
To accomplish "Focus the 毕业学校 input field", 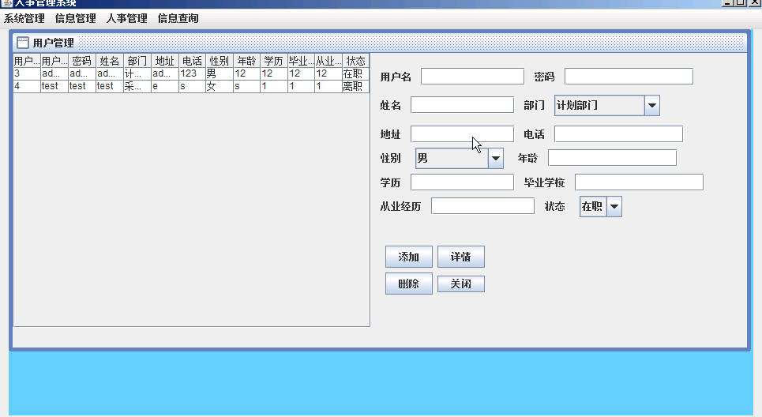I will [x=639, y=182].
